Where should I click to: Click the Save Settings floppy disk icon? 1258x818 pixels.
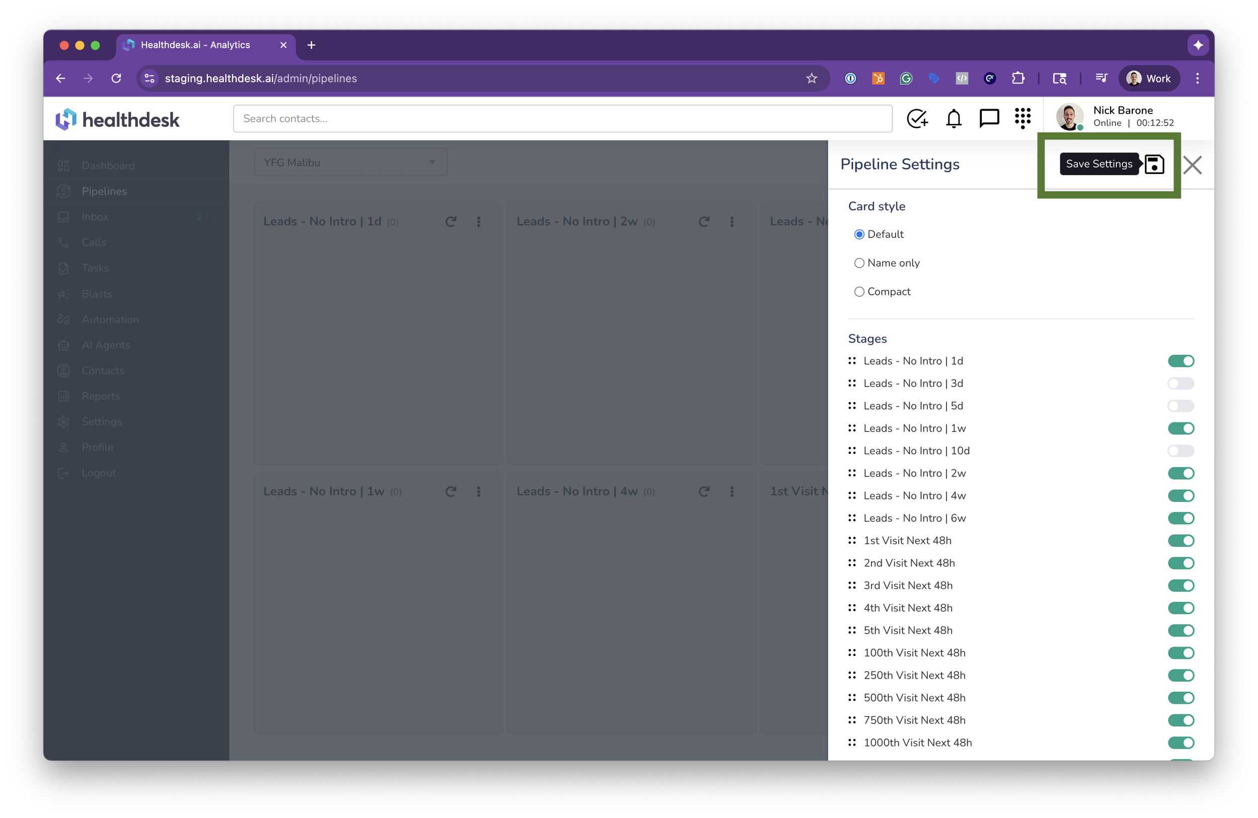coord(1154,165)
